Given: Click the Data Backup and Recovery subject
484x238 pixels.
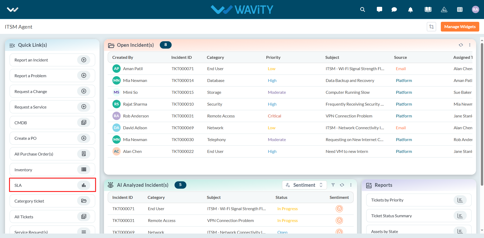Looking at the screenshot, I should [350, 80].
